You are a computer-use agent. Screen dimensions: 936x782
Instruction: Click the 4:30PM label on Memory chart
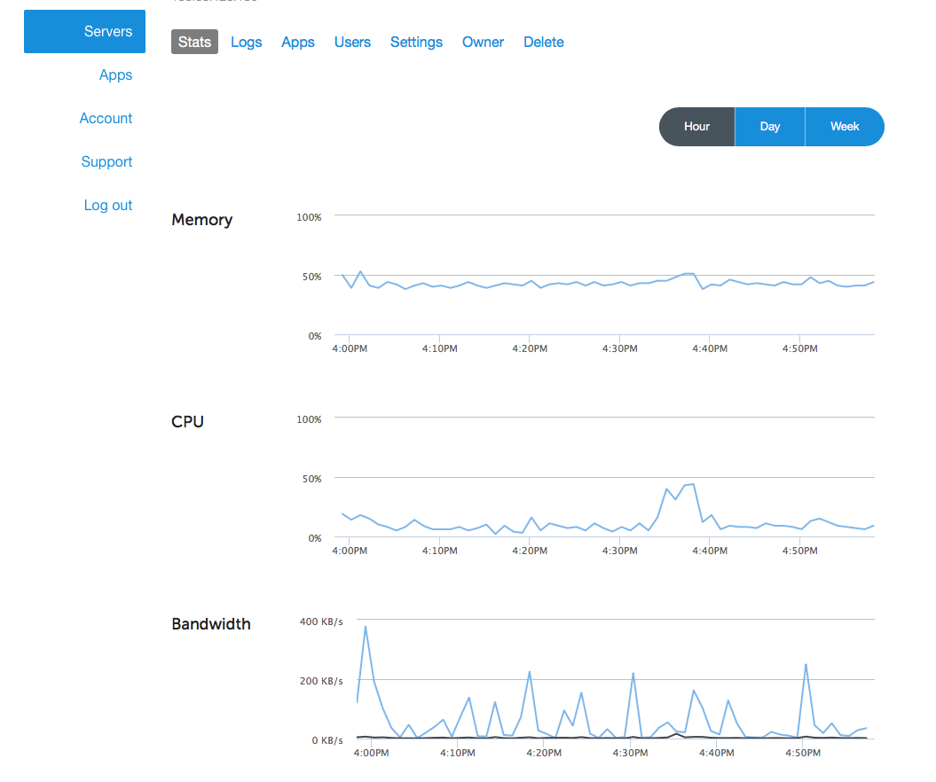(x=619, y=348)
